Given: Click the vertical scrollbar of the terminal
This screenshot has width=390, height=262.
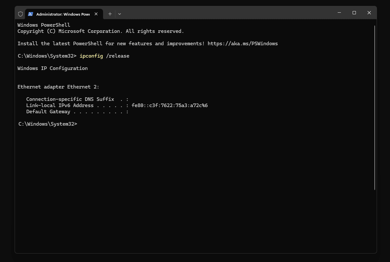Looking at the screenshot, I should 375,107.
